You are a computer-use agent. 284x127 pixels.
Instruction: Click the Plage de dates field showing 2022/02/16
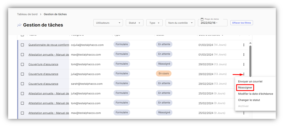click(213, 23)
